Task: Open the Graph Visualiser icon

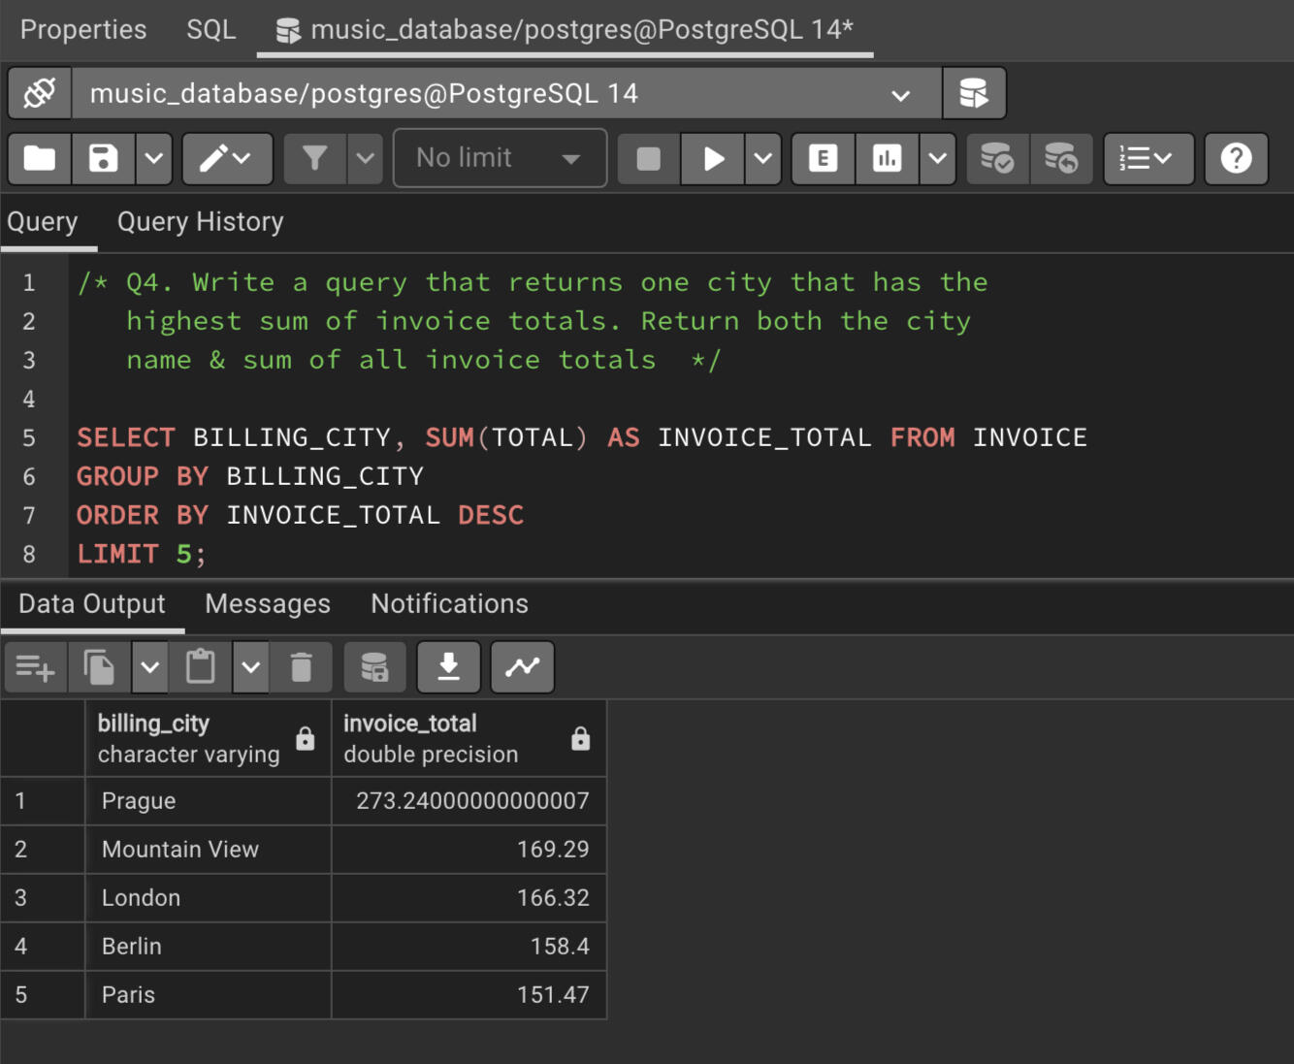Action: click(x=522, y=667)
